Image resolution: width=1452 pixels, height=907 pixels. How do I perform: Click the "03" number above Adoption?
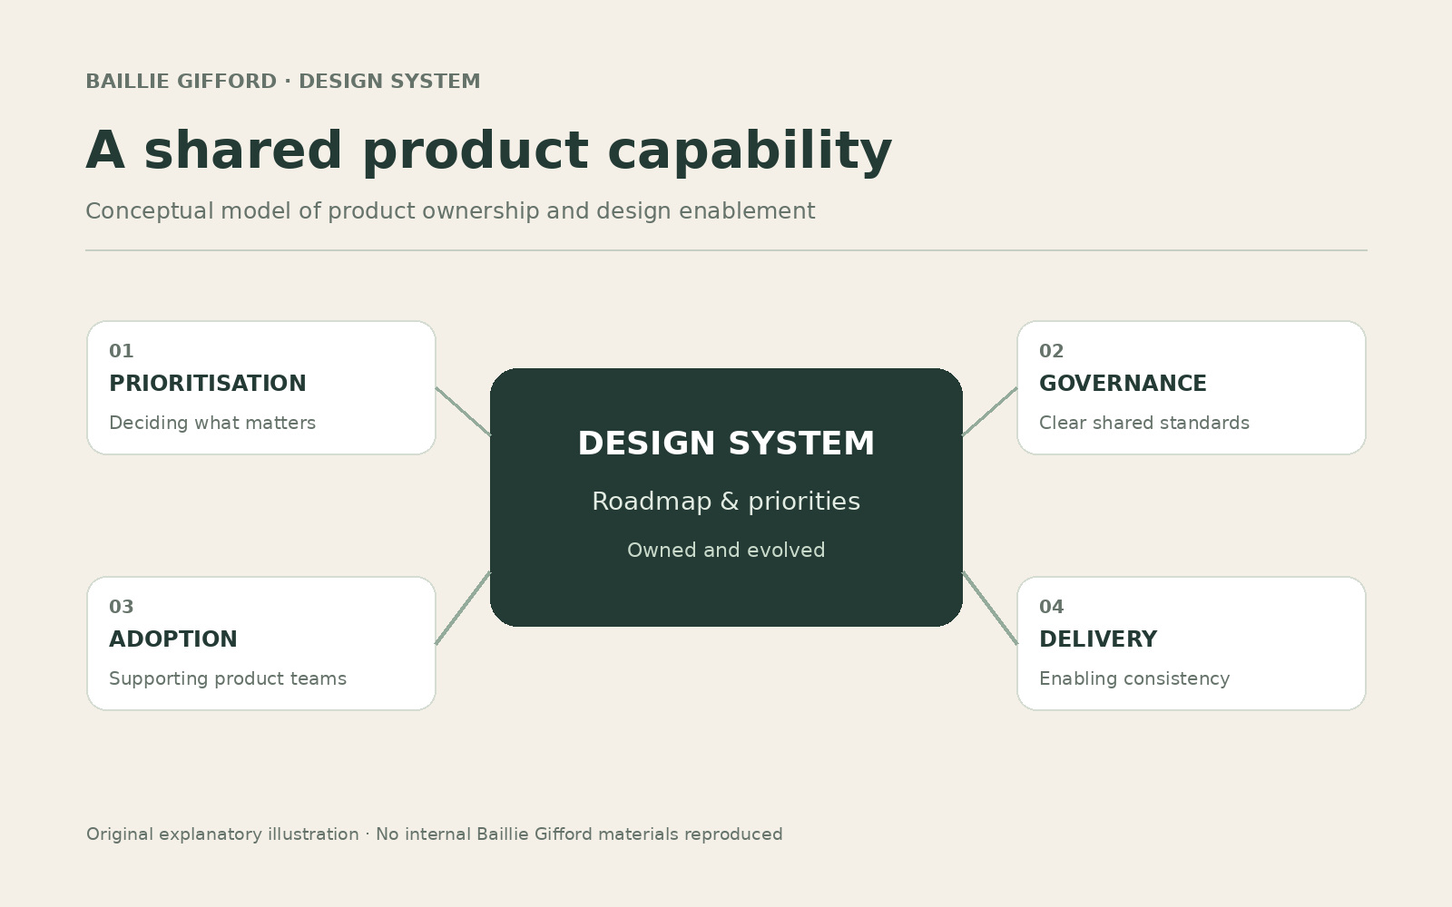pyautogui.click(x=122, y=607)
